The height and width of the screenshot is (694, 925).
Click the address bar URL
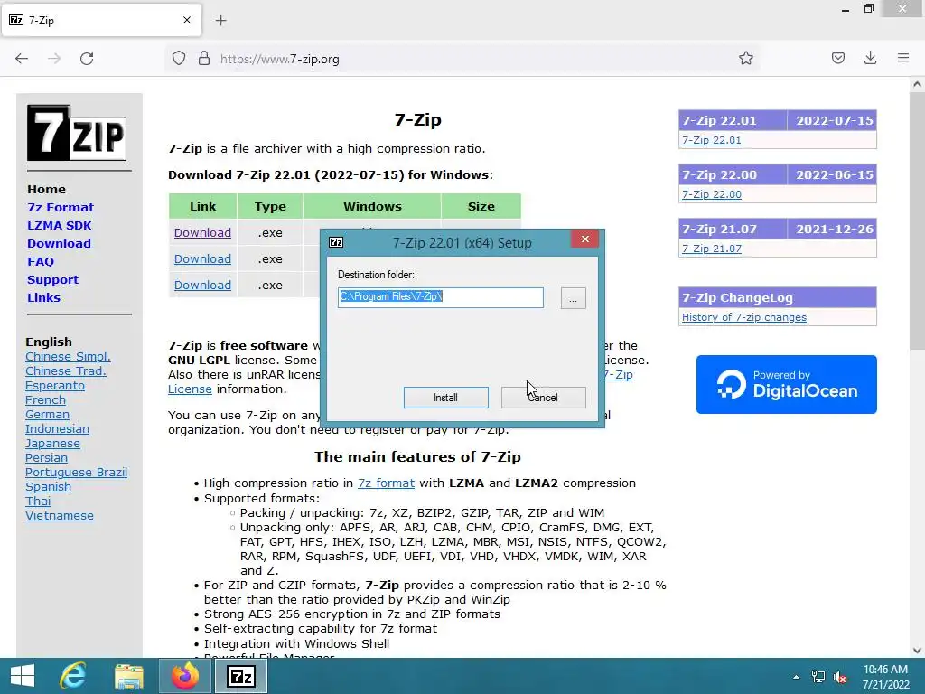tap(280, 59)
